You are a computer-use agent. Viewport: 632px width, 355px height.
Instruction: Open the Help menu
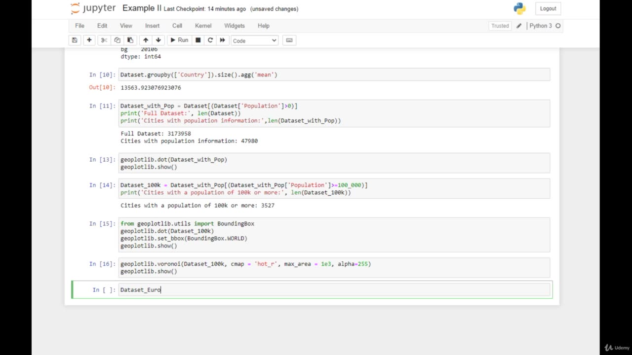(x=264, y=26)
